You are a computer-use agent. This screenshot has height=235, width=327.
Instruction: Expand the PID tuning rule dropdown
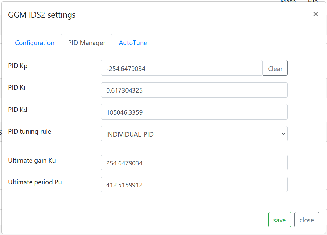point(194,134)
